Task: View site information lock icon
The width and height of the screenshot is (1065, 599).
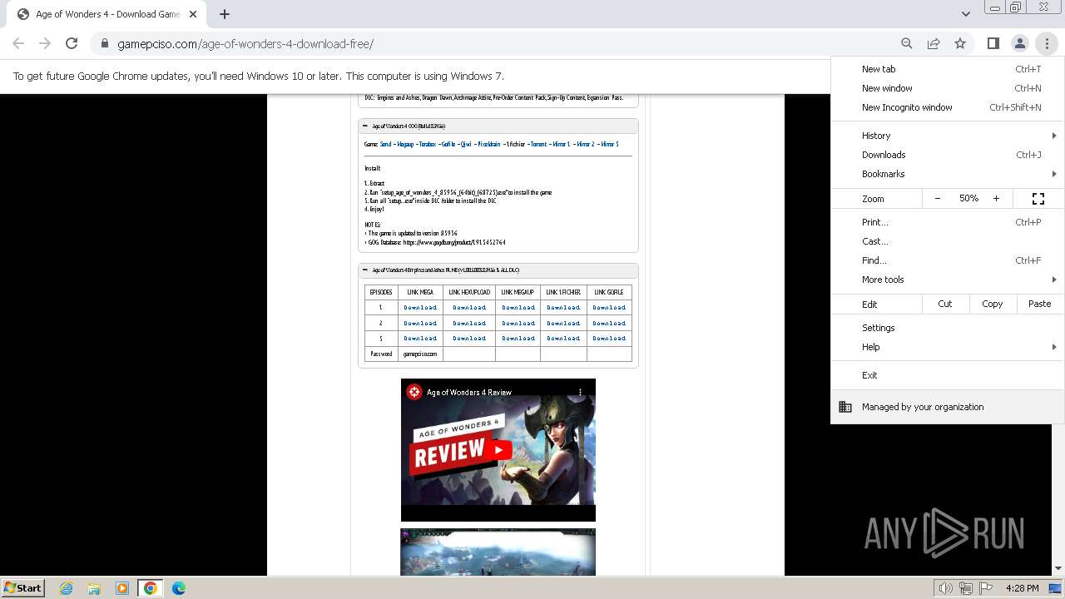Action: (104, 43)
